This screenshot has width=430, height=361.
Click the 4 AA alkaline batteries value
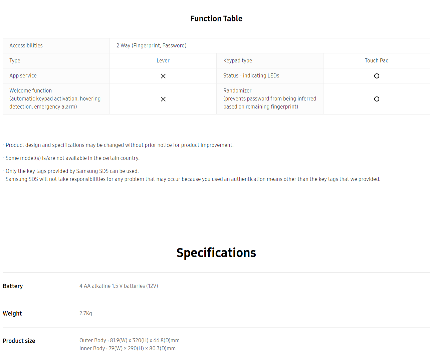point(119,286)
